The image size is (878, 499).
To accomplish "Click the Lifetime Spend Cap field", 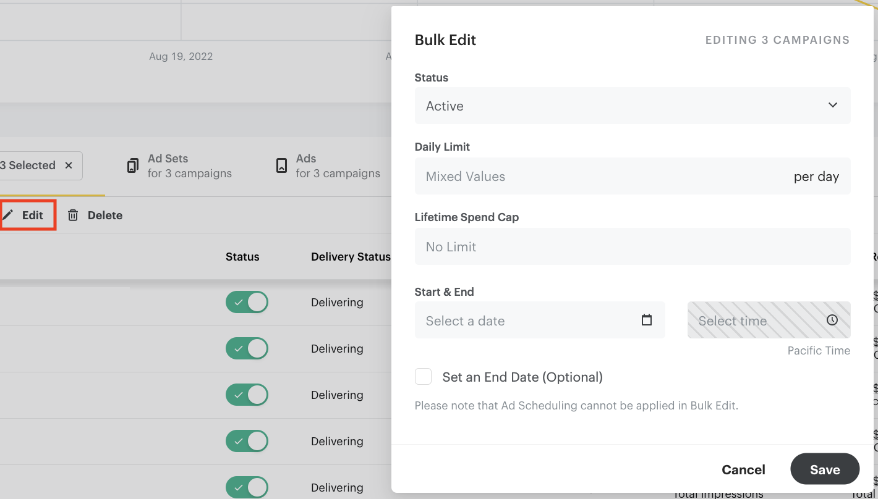I will point(632,246).
